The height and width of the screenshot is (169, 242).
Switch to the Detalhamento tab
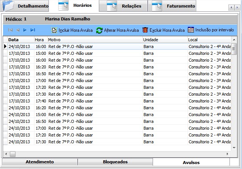[27, 6]
